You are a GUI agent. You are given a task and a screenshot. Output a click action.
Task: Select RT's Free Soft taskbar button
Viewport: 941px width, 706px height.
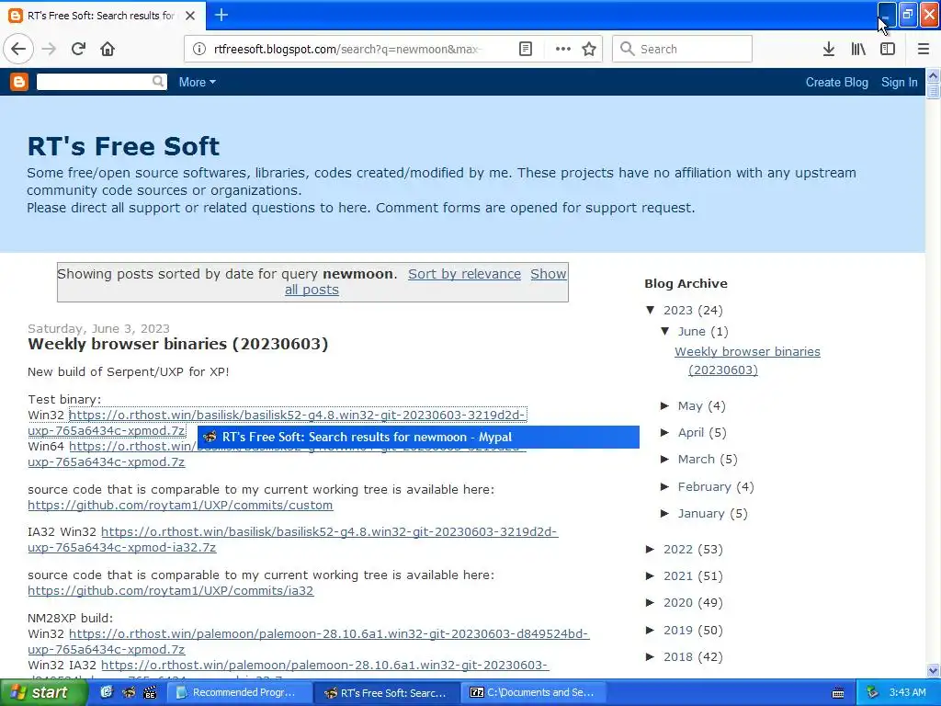[387, 692]
